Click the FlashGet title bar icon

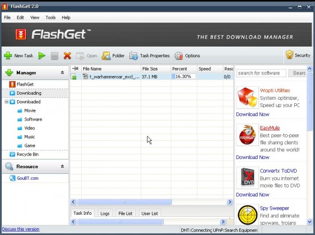point(5,7)
